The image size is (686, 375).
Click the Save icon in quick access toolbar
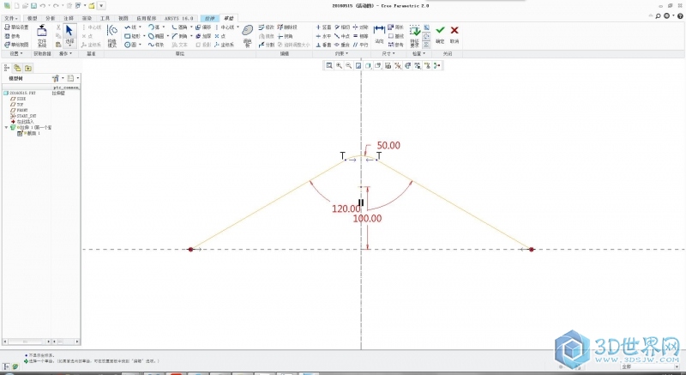pyautogui.click(x=33, y=6)
